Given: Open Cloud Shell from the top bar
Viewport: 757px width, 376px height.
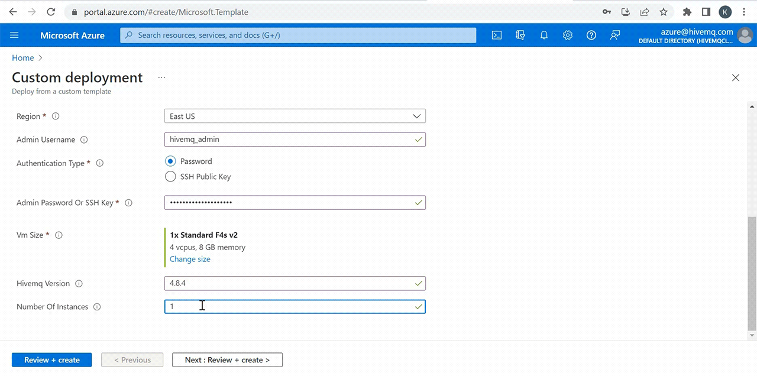Looking at the screenshot, I should click(497, 35).
